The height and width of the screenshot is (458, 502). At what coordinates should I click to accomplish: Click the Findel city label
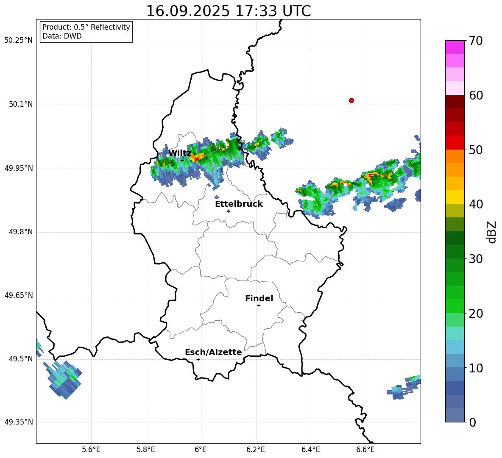(259, 298)
